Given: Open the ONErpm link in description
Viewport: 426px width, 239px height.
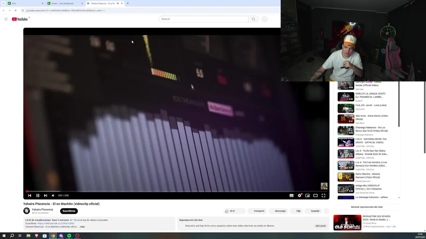Looking at the screenshot, I should point(56,223).
